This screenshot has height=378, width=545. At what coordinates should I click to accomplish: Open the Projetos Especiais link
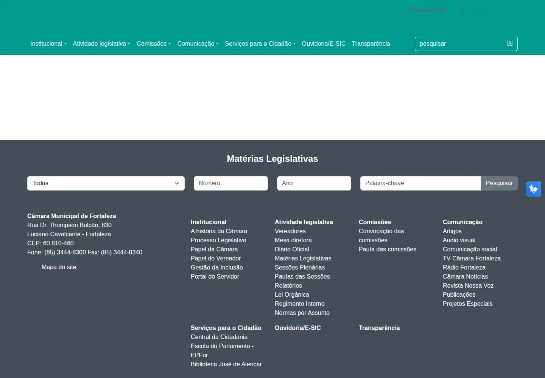pos(467,304)
